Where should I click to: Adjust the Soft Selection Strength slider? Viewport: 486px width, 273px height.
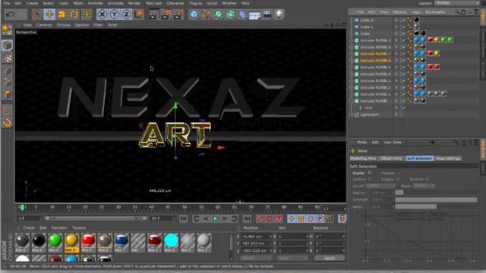click(436, 199)
